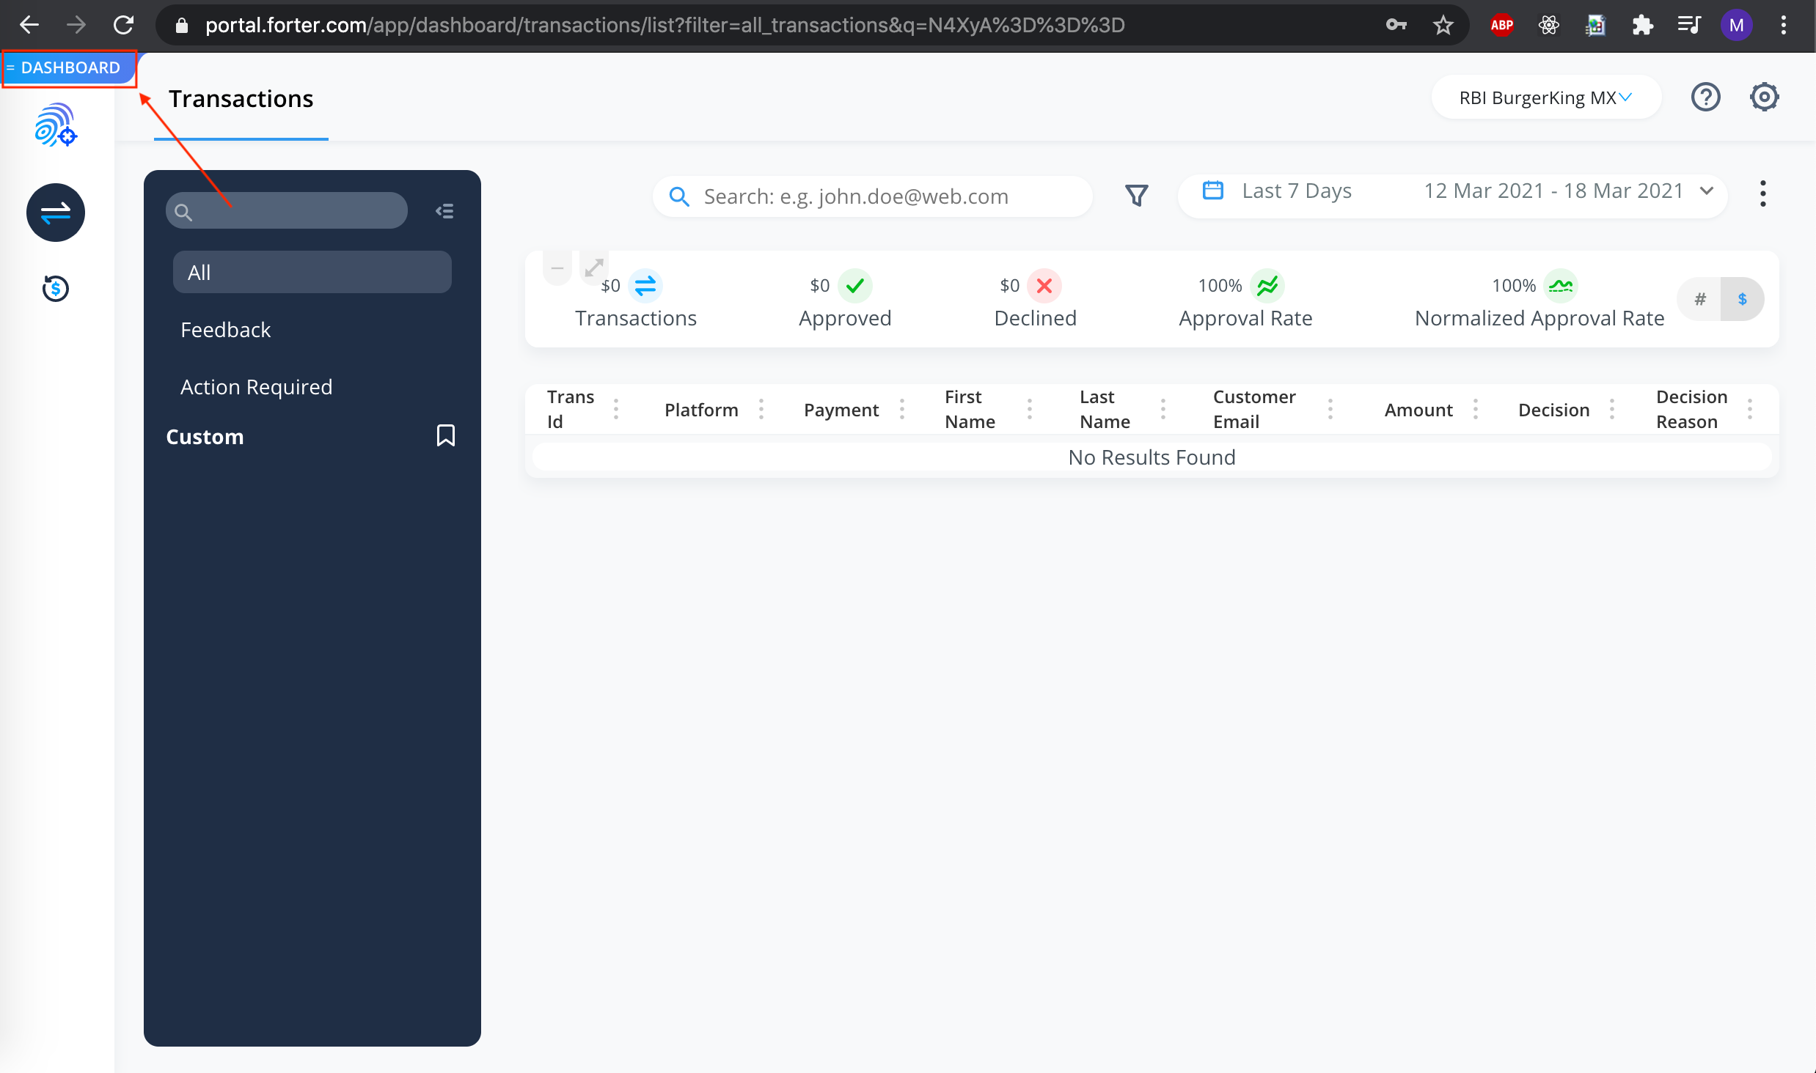Expand the stats panel arrows icon

point(593,268)
